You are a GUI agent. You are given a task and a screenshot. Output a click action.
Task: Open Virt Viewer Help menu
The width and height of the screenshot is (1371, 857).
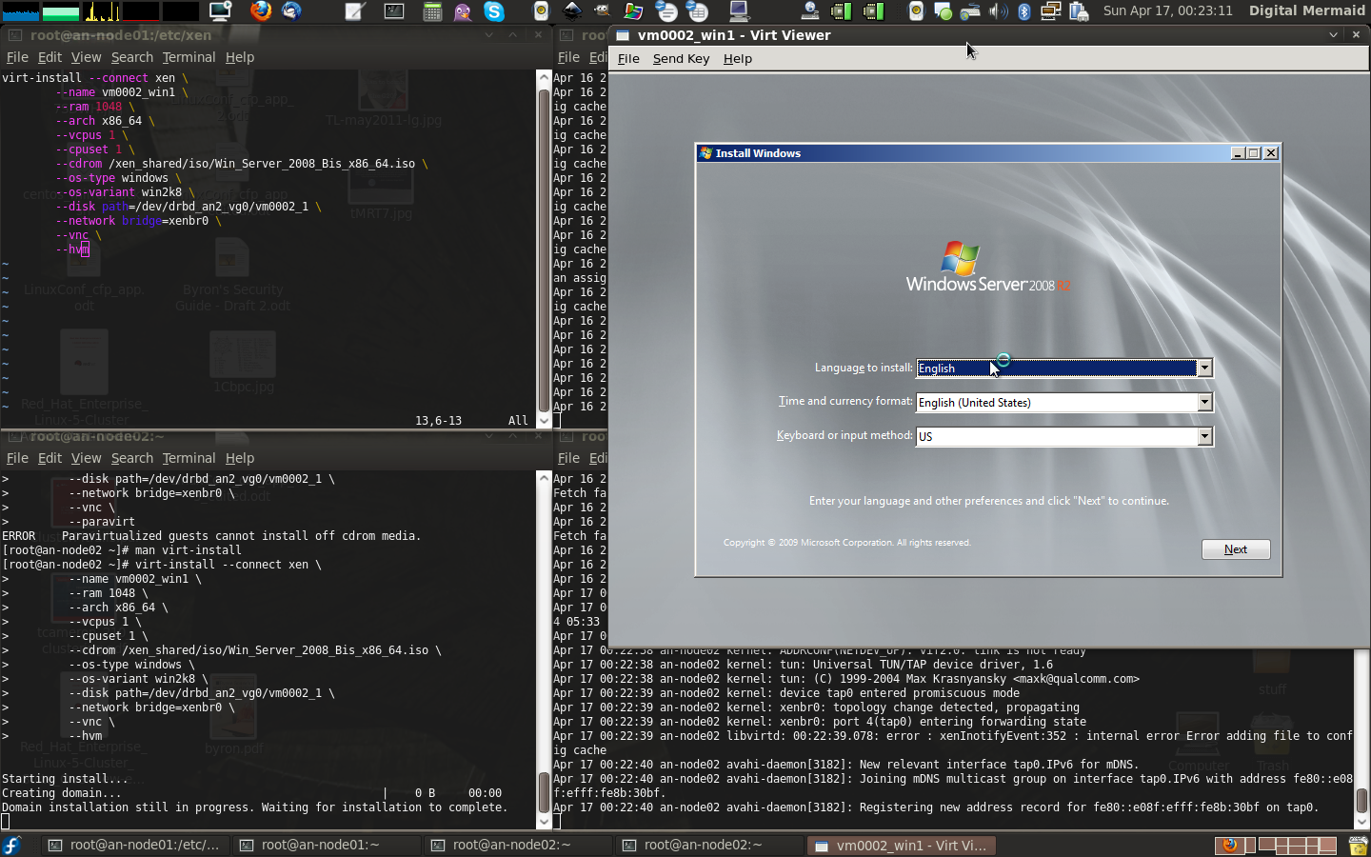pos(737,58)
